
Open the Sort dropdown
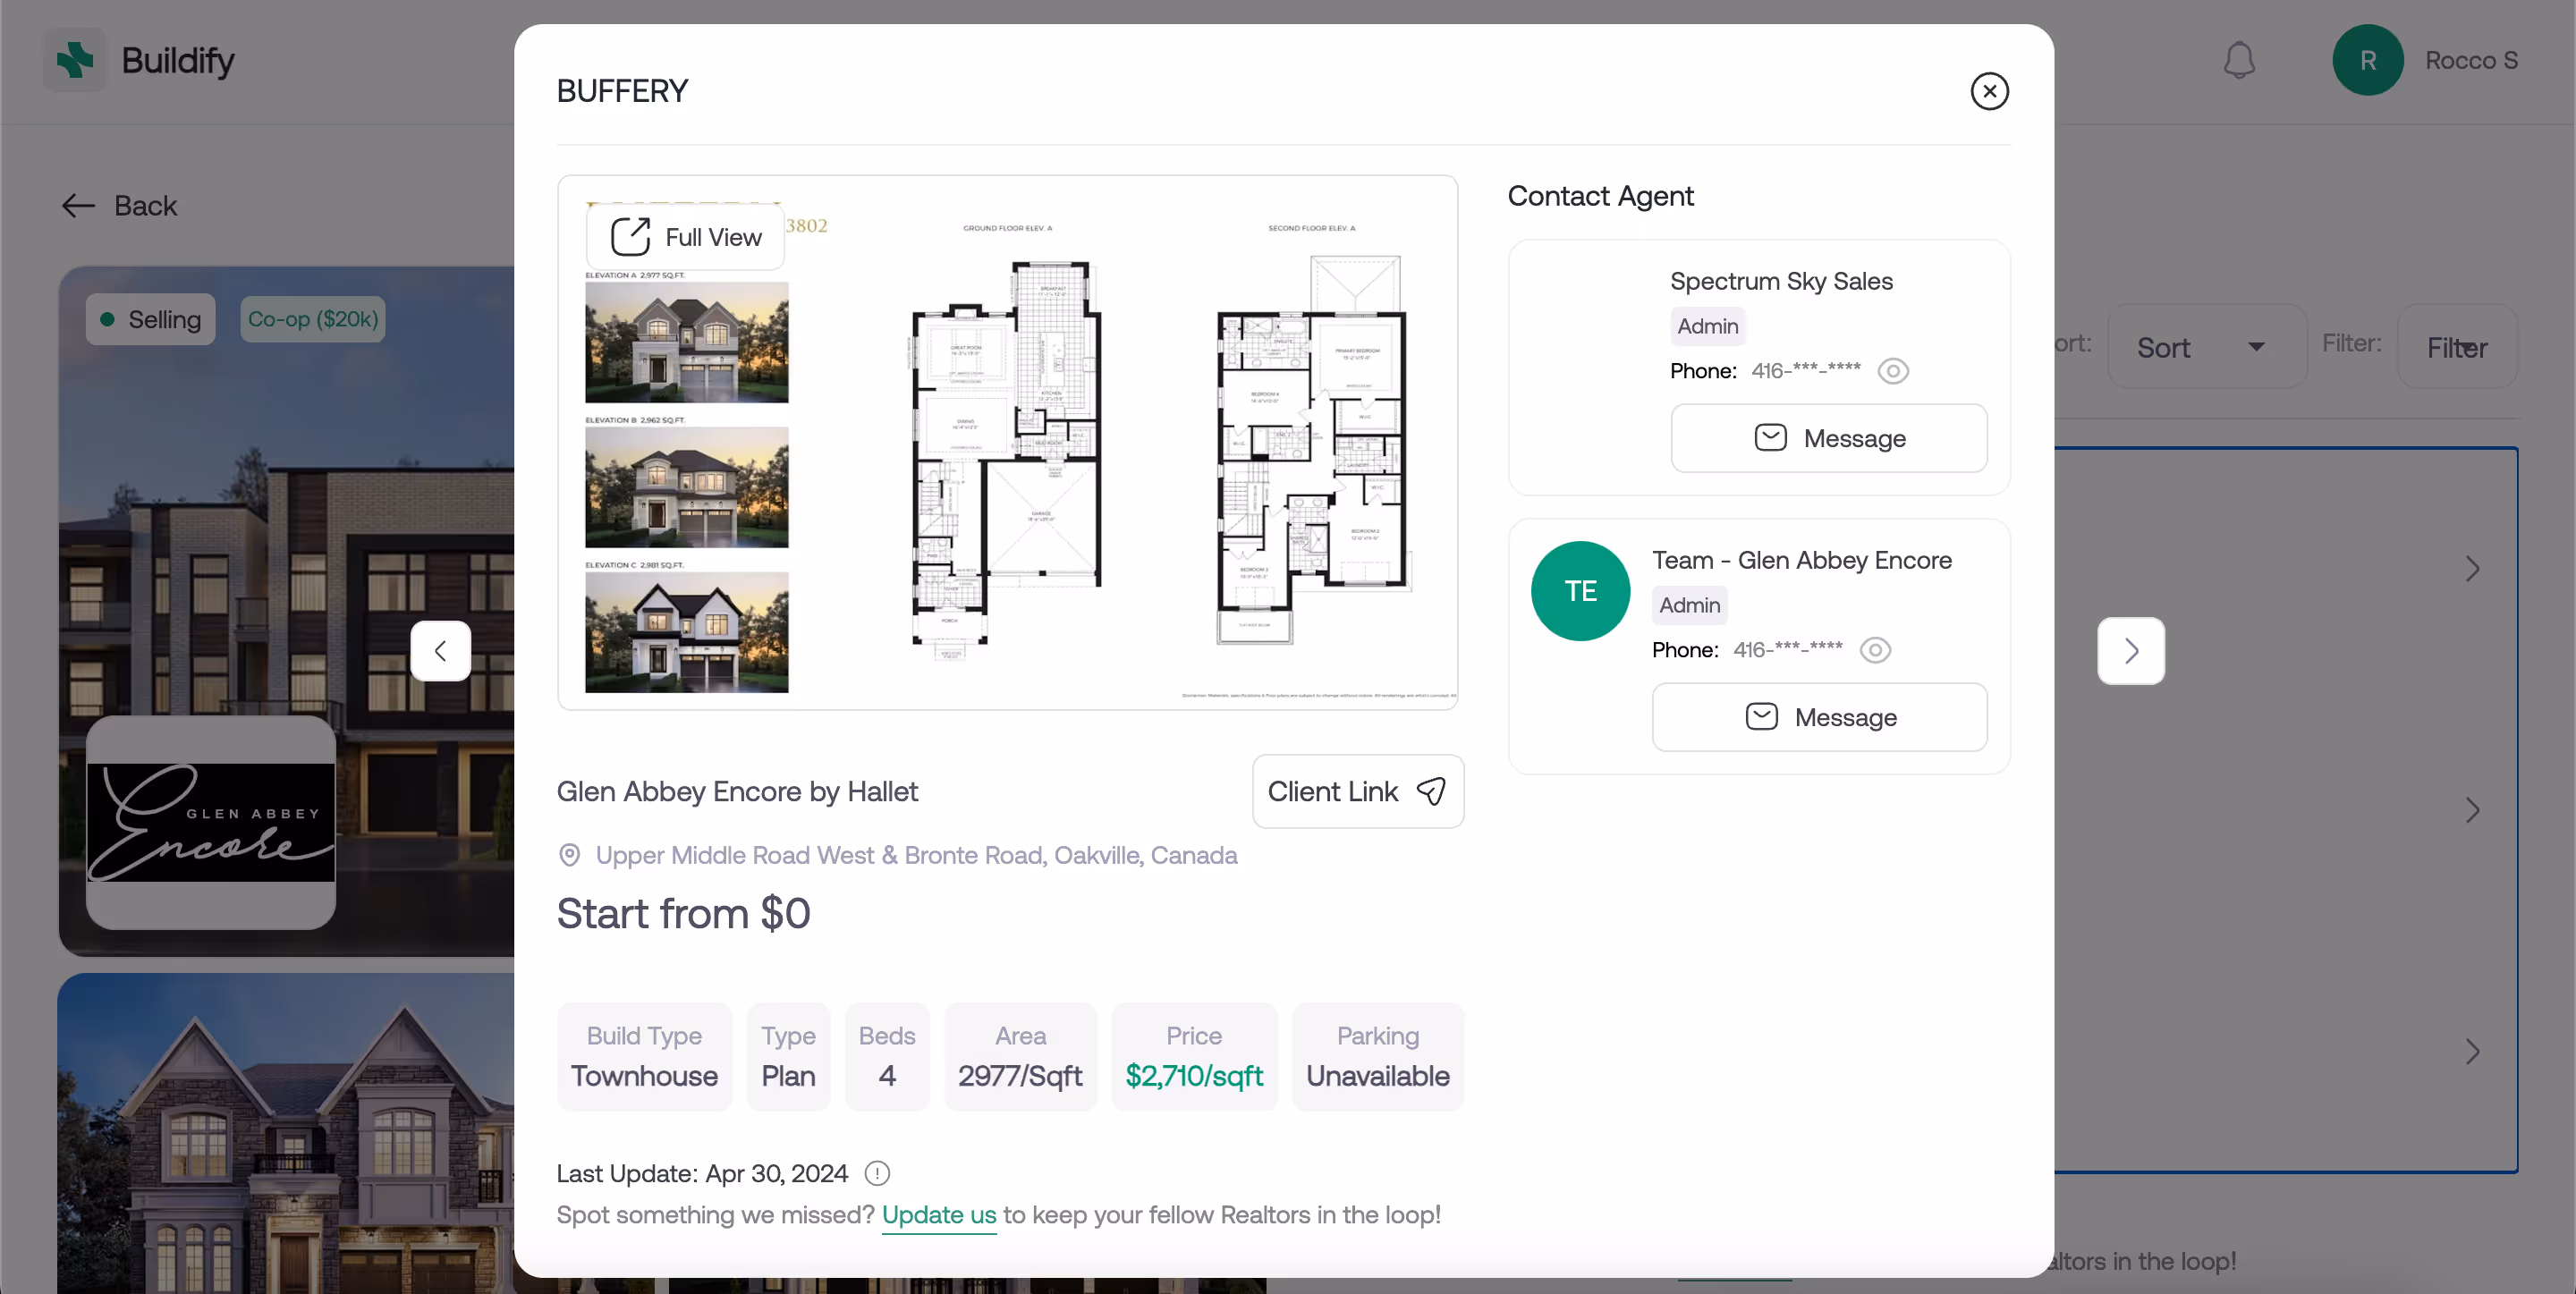coord(2204,347)
